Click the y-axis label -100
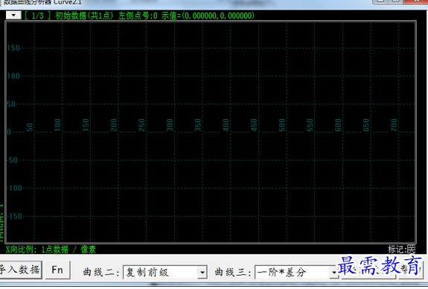The width and height of the screenshot is (428, 289). pos(15,188)
